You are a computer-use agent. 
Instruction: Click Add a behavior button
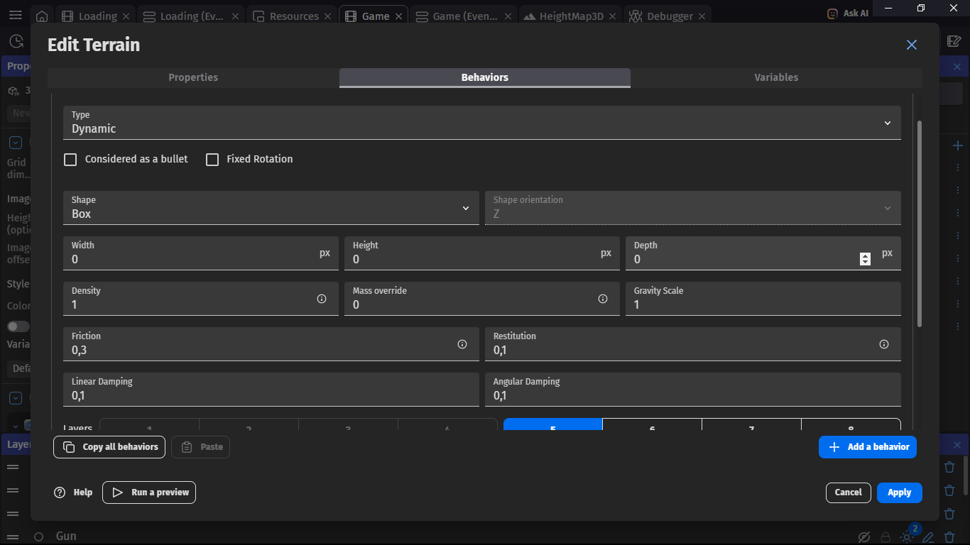867,447
